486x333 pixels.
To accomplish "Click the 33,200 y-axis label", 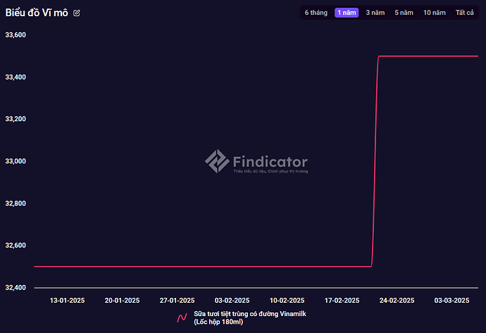I will click(15, 119).
